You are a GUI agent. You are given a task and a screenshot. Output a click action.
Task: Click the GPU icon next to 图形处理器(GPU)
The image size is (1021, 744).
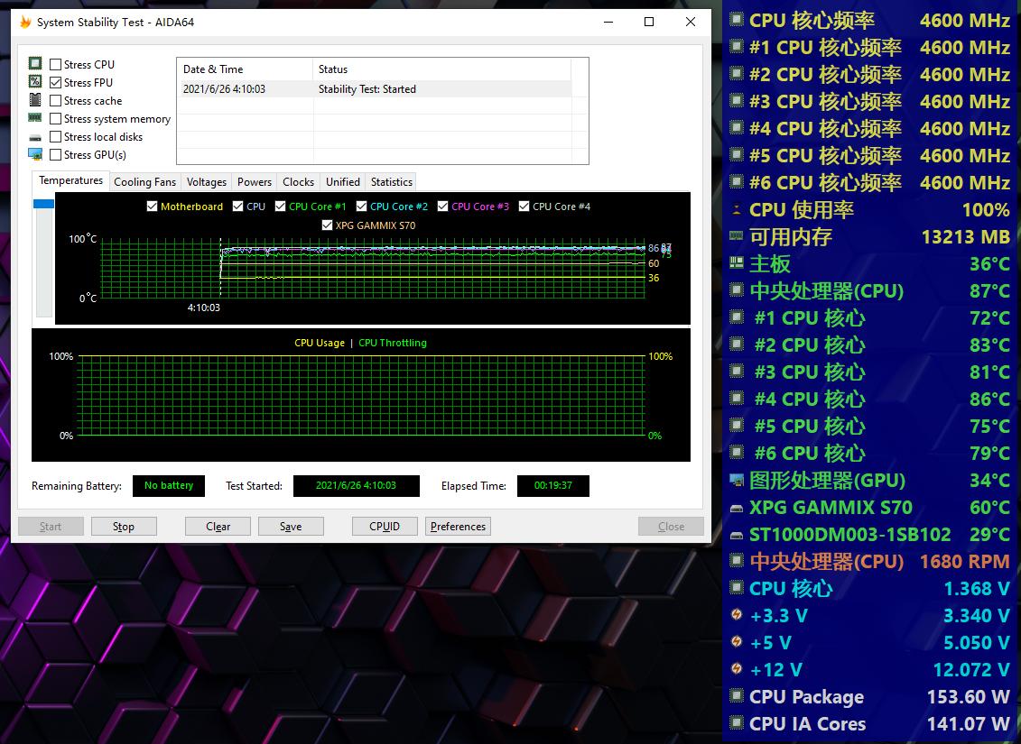737,481
